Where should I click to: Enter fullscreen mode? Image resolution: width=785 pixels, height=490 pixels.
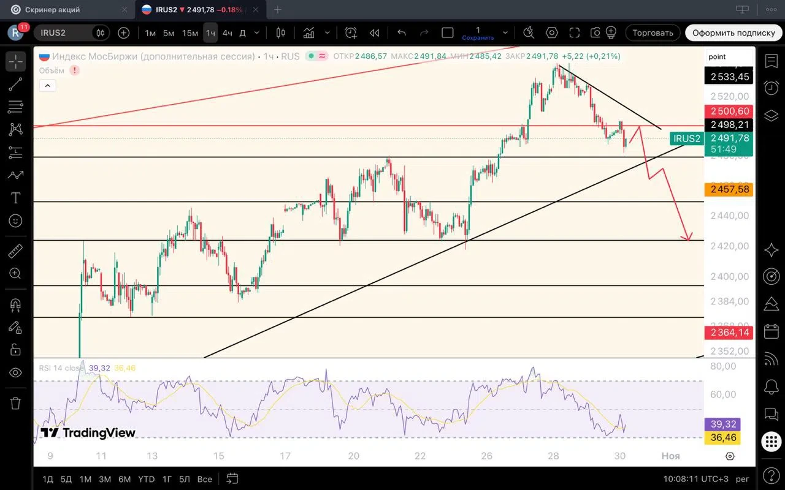pyautogui.click(x=574, y=33)
